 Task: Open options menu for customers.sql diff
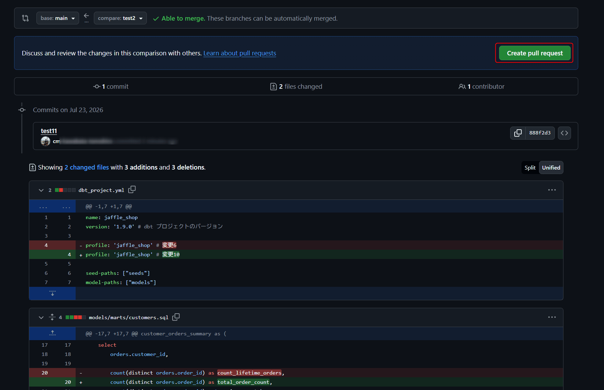pos(552,317)
